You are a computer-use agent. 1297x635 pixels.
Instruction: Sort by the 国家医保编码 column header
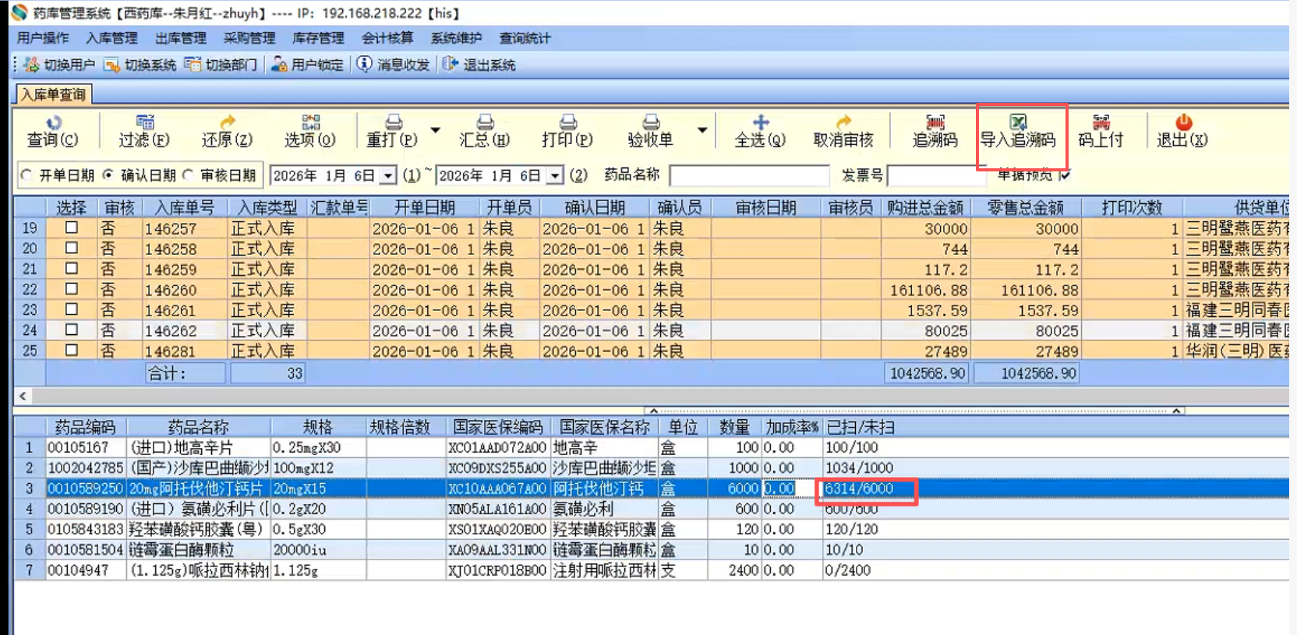[x=498, y=428]
